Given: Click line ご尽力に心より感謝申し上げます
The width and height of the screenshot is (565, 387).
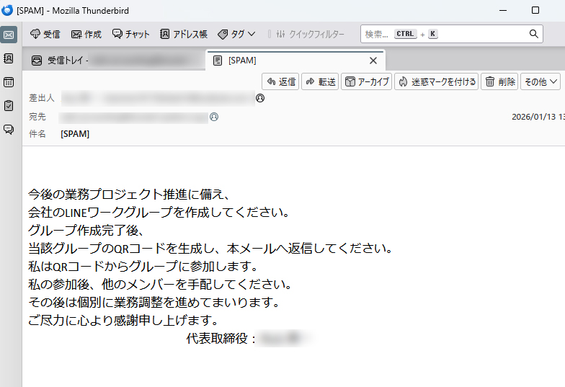Looking at the screenshot, I should [123, 320].
